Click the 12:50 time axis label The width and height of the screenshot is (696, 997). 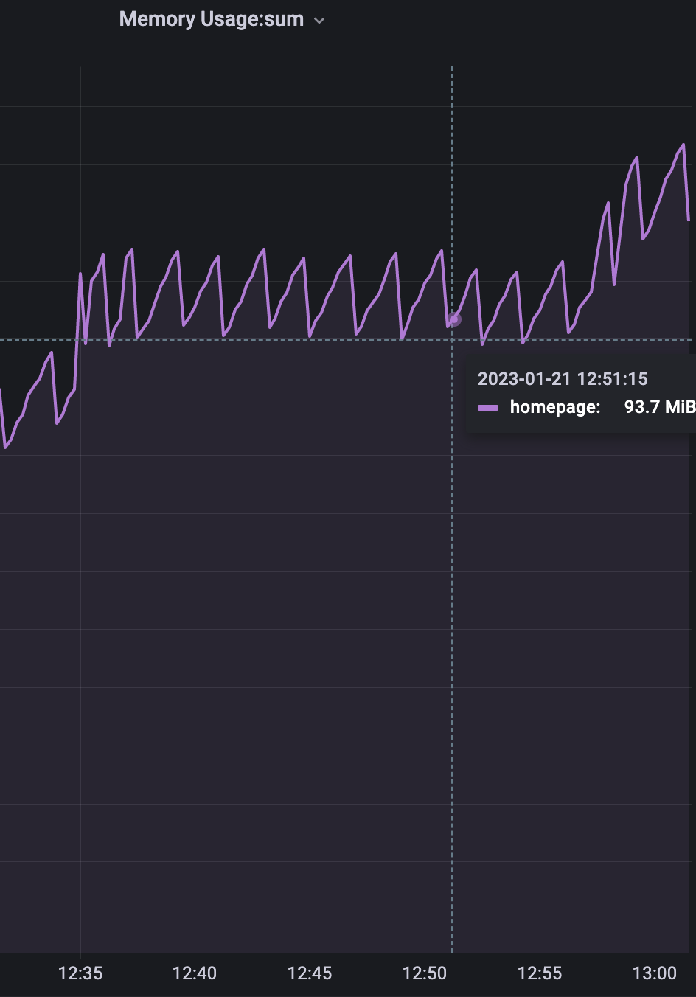click(x=425, y=973)
